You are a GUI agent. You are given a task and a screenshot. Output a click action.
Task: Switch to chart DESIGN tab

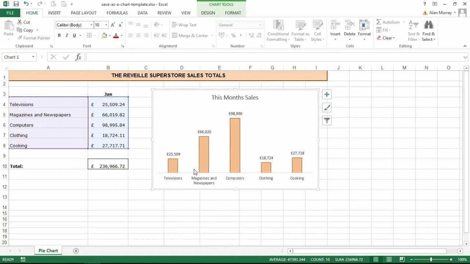208,13
